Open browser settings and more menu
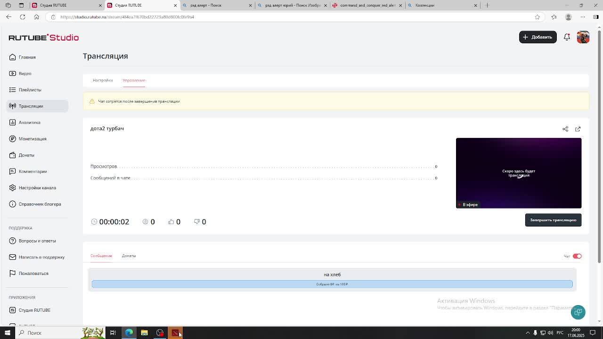The height and width of the screenshot is (339, 603). click(583, 17)
